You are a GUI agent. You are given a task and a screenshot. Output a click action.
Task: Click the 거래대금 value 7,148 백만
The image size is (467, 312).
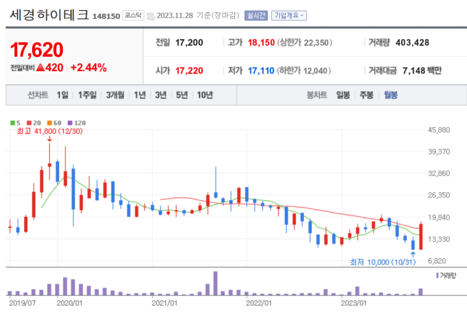[x=422, y=71]
